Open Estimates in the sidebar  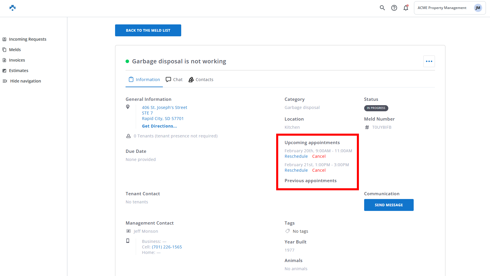[19, 71]
